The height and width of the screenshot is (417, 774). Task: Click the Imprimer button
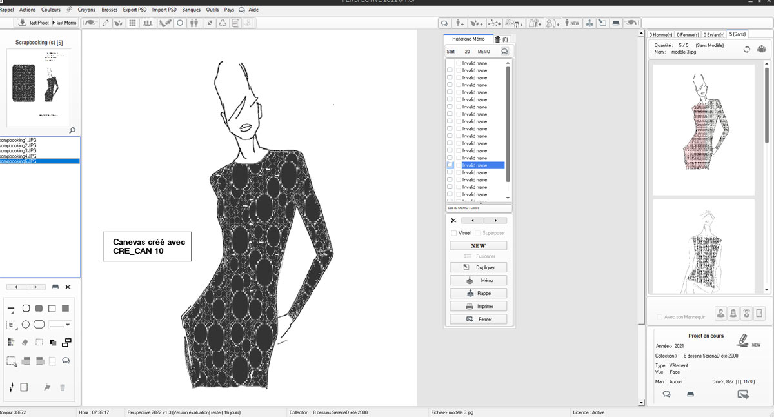coord(478,306)
